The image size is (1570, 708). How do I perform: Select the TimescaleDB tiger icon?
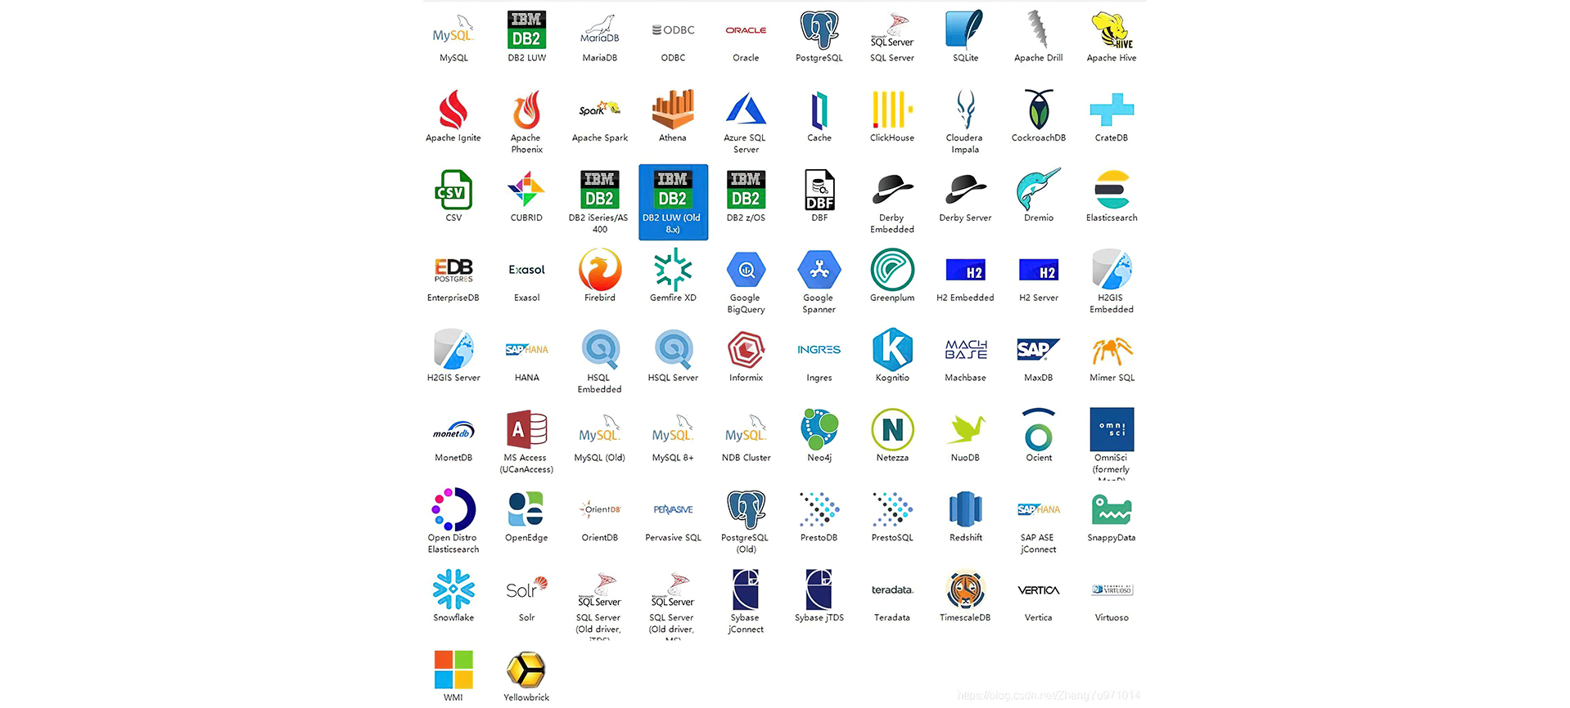pyautogui.click(x=965, y=590)
